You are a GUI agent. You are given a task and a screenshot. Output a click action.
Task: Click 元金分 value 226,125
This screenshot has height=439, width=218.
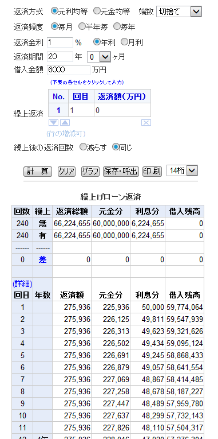(110, 320)
